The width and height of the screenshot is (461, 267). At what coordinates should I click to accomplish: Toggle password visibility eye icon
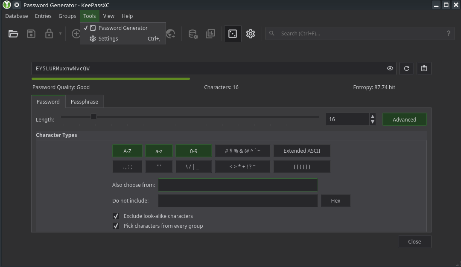[x=390, y=68]
